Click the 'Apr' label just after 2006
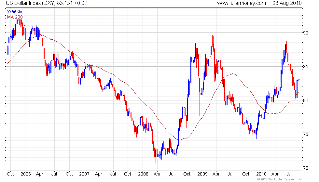This screenshot has height=182, width=319. click(40, 174)
